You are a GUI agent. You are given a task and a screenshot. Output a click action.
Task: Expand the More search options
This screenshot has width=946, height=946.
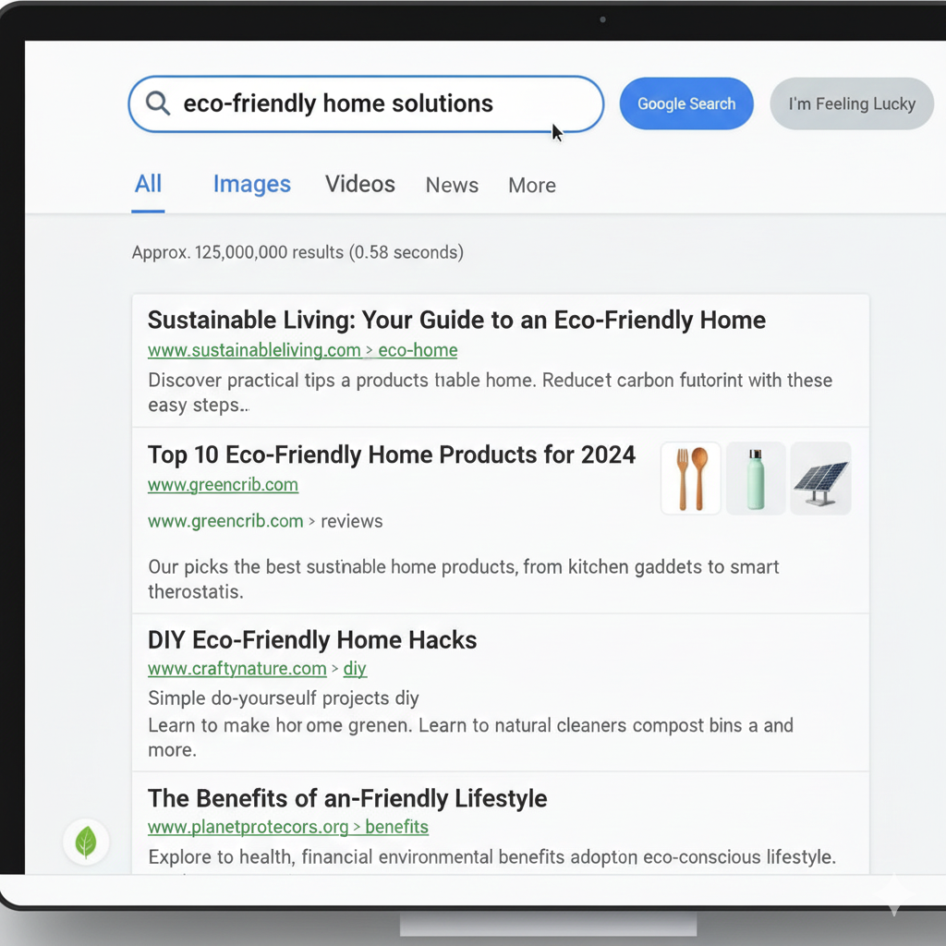tap(532, 186)
